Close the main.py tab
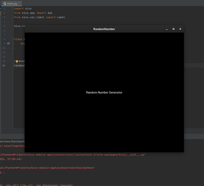 20,3
